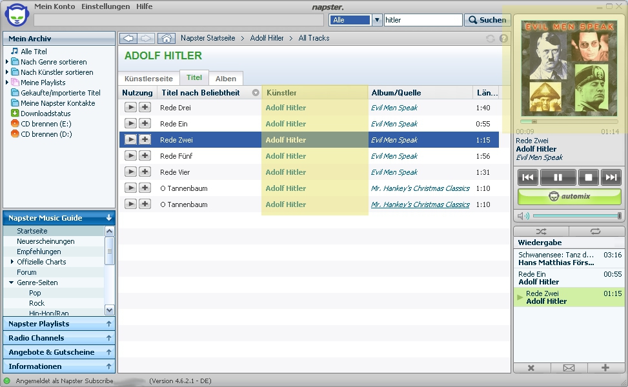Viewport: 628px width, 387px height.
Task: Seek in the track progress bar
Action: (569, 121)
